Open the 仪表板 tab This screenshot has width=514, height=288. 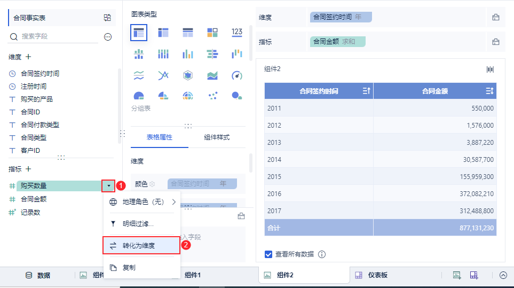(373, 275)
